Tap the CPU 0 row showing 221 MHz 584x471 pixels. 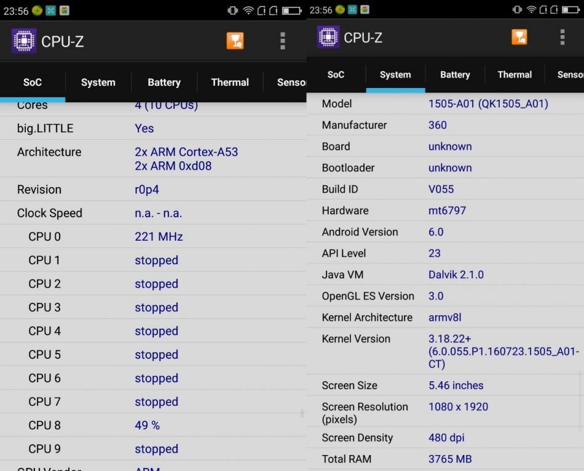[153, 236]
